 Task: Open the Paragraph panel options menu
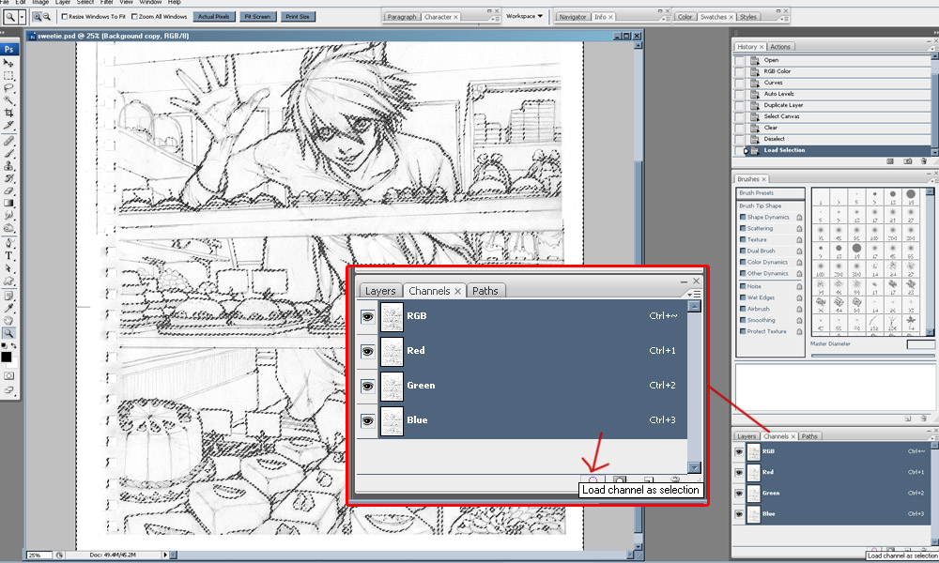click(x=494, y=19)
